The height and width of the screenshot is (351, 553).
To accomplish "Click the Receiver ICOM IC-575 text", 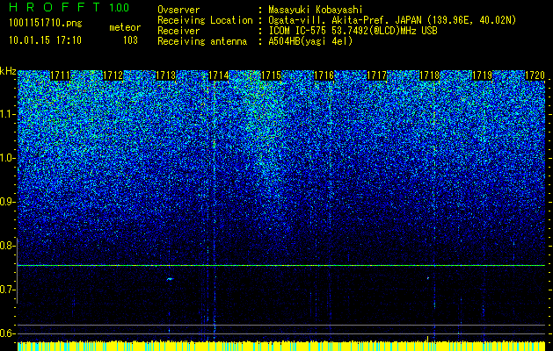I will 353,31.
